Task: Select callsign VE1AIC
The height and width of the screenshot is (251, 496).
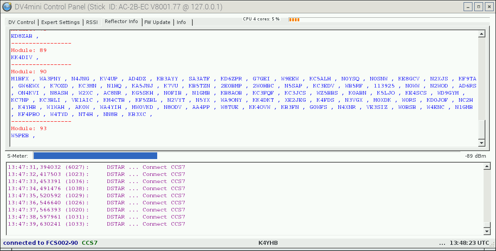Action: pos(82,100)
